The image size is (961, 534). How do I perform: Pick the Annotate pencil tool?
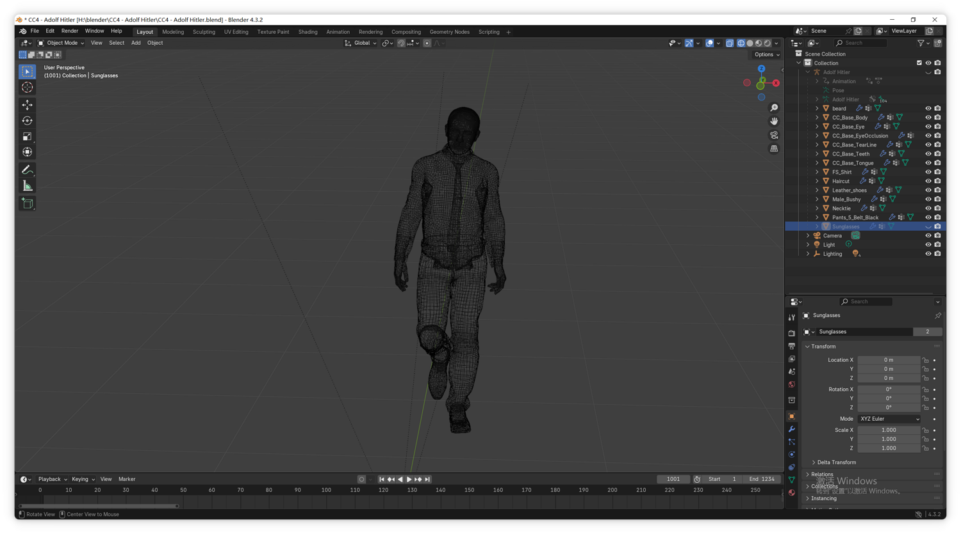(27, 170)
